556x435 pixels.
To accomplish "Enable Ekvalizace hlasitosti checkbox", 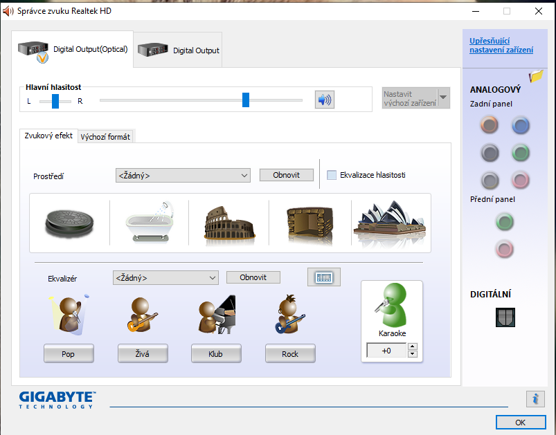I will (332, 175).
